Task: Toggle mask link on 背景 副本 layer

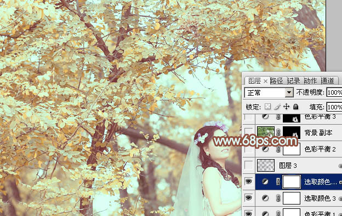Action: pos(278,132)
